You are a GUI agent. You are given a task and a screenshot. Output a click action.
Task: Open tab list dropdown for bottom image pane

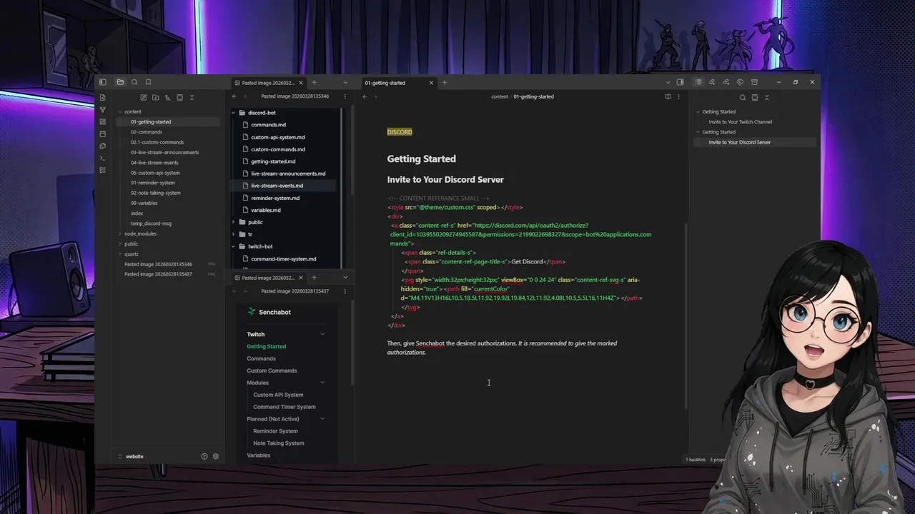(x=345, y=277)
